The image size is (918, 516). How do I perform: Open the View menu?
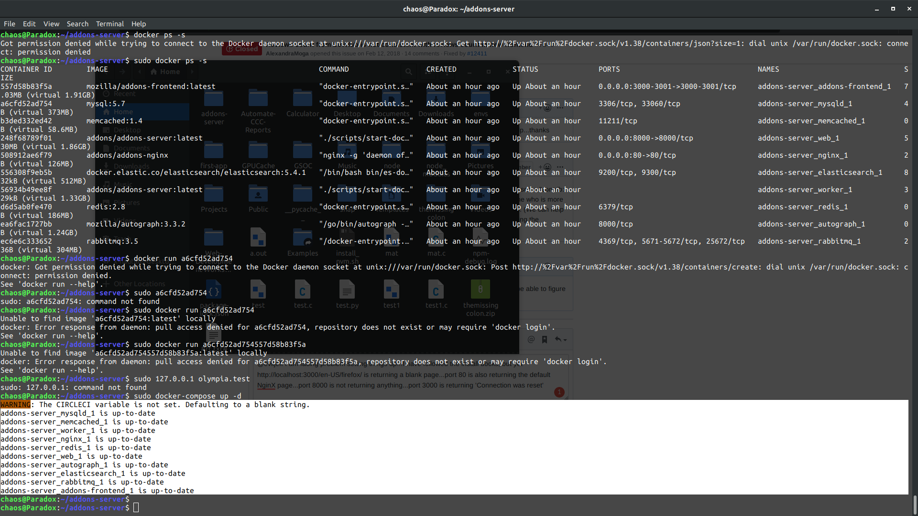[51, 24]
